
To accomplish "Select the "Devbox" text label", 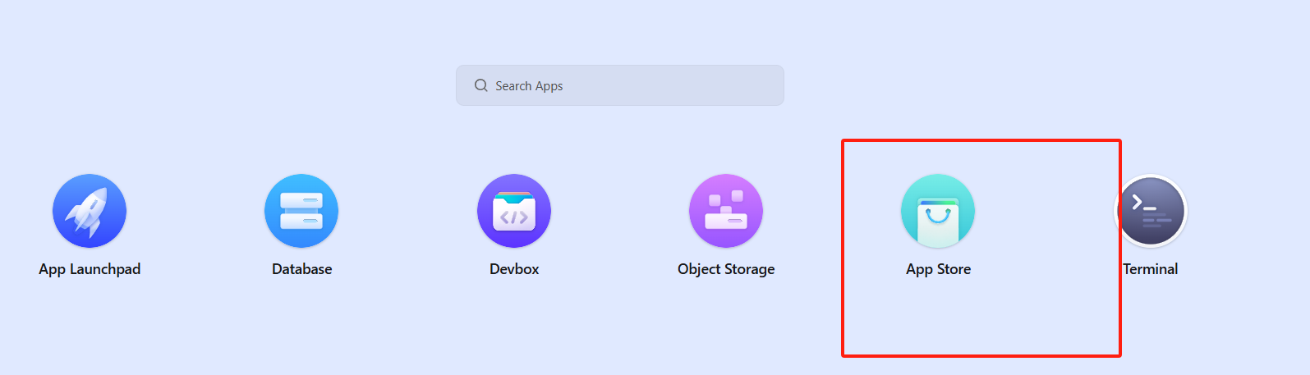I will pyautogui.click(x=514, y=269).
